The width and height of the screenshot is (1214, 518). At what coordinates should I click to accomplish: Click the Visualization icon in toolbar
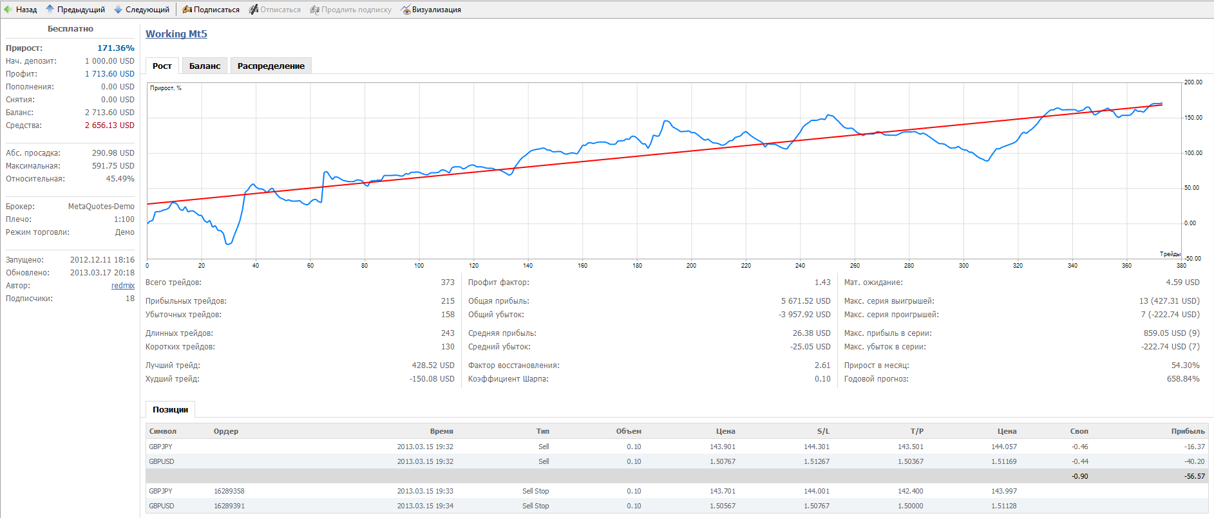[405, 10]
